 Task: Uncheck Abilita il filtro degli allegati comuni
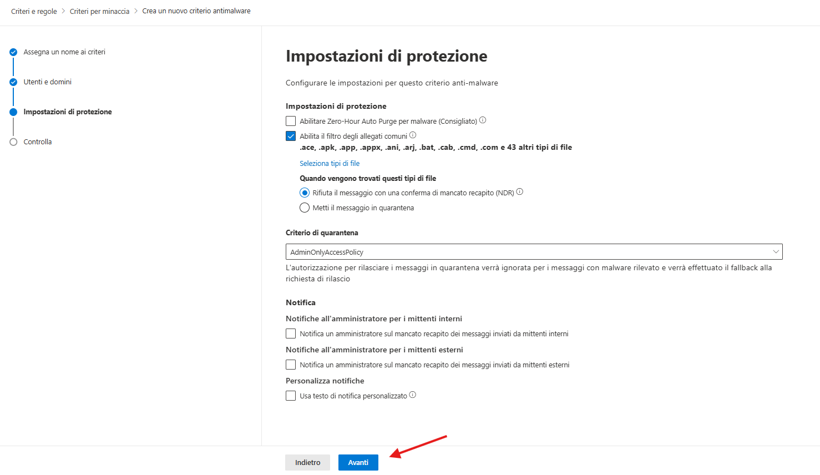click(291, 136)
